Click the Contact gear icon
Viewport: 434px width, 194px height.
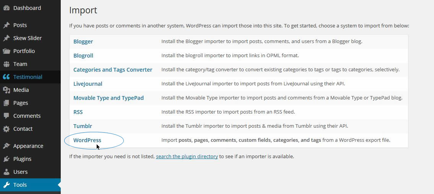tap(6, 129)
